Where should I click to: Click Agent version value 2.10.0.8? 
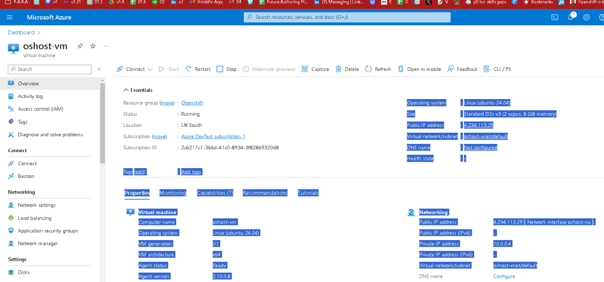(222, 276)
